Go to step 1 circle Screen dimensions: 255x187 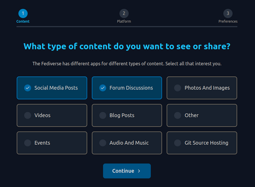click(23, 13)
